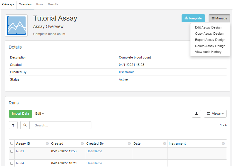Open Instrument column header menu icon

223,143
